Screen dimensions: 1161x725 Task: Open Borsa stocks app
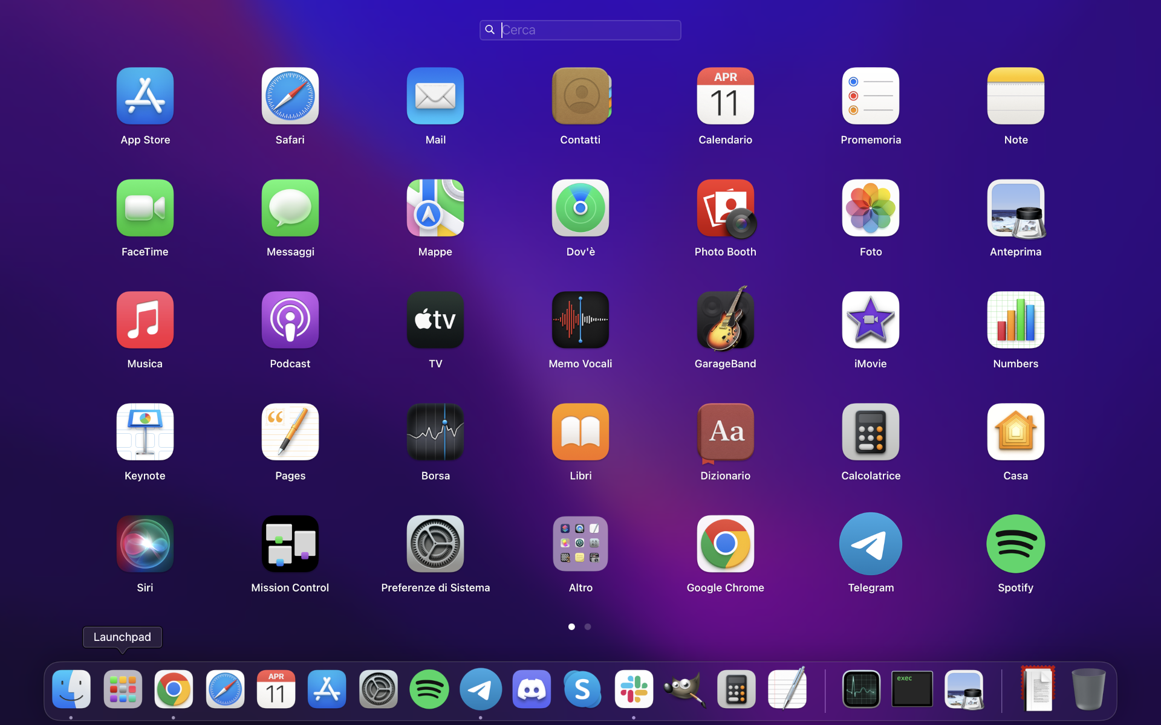pyautogui.click(x=435, y=432)
